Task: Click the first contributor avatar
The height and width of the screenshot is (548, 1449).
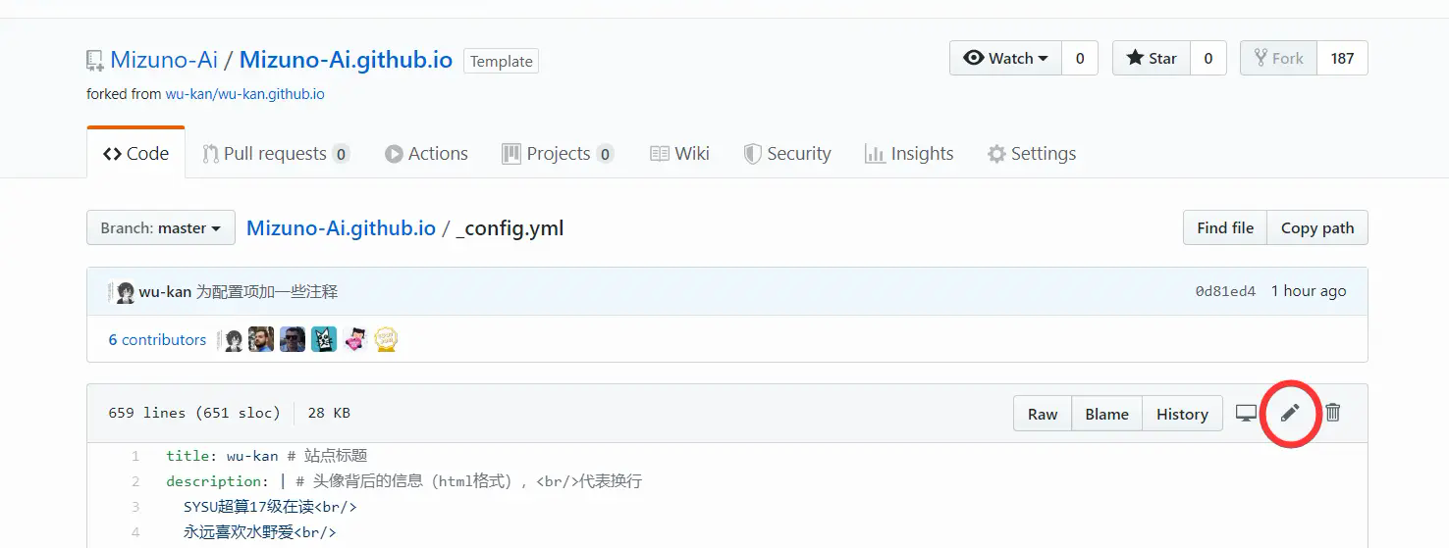Action: coord(233,340)
